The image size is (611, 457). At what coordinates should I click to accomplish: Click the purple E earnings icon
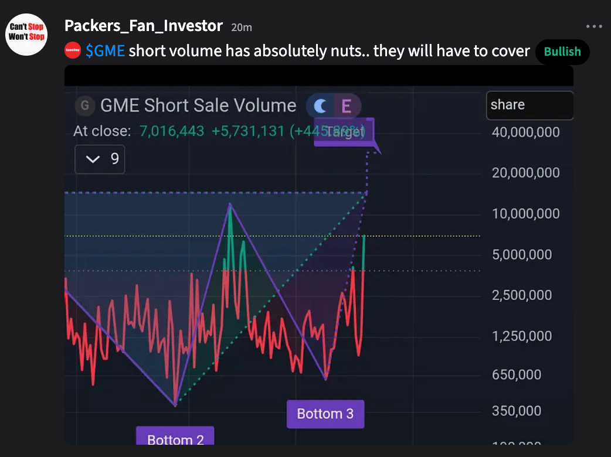coord(347,106)
